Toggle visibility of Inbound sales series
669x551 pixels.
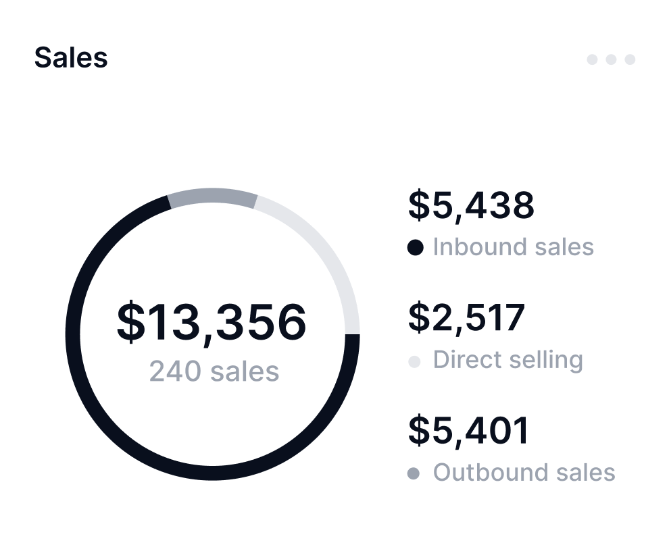(512, 247)
